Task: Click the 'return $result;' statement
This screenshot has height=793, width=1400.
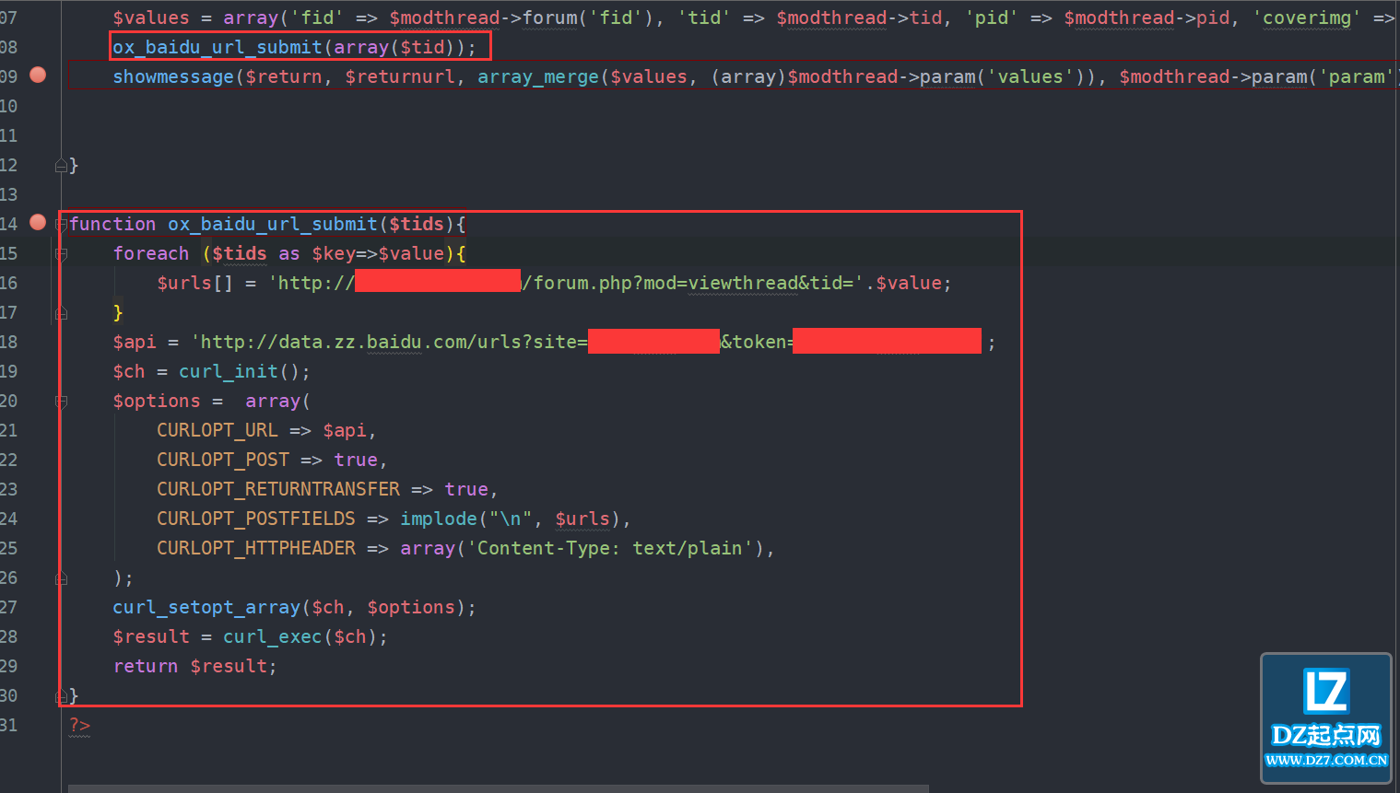Action: pos(195,666)
